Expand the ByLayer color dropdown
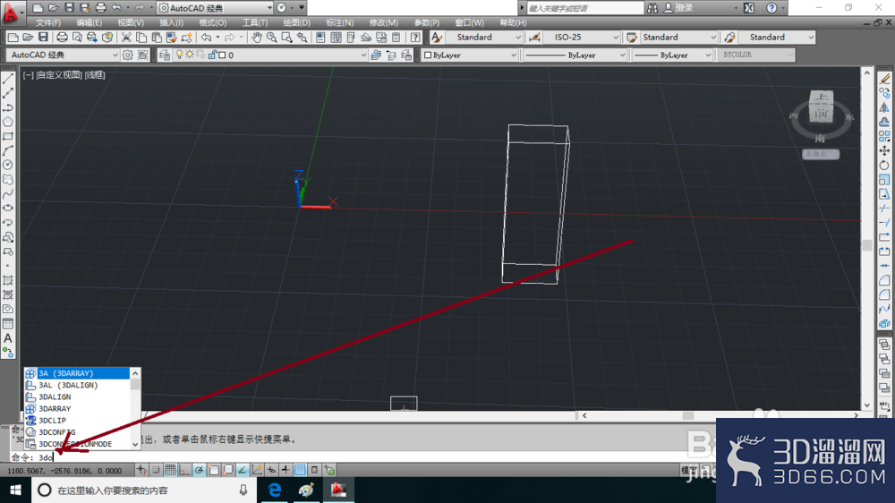 pos(470,55)
